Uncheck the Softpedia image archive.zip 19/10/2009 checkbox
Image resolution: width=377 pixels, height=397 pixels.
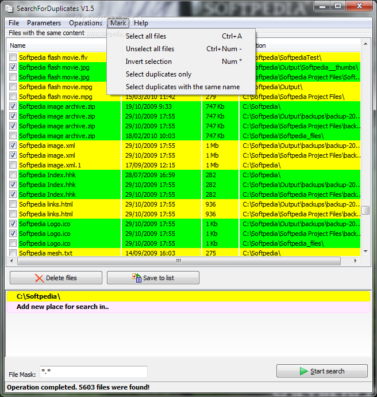13,106
